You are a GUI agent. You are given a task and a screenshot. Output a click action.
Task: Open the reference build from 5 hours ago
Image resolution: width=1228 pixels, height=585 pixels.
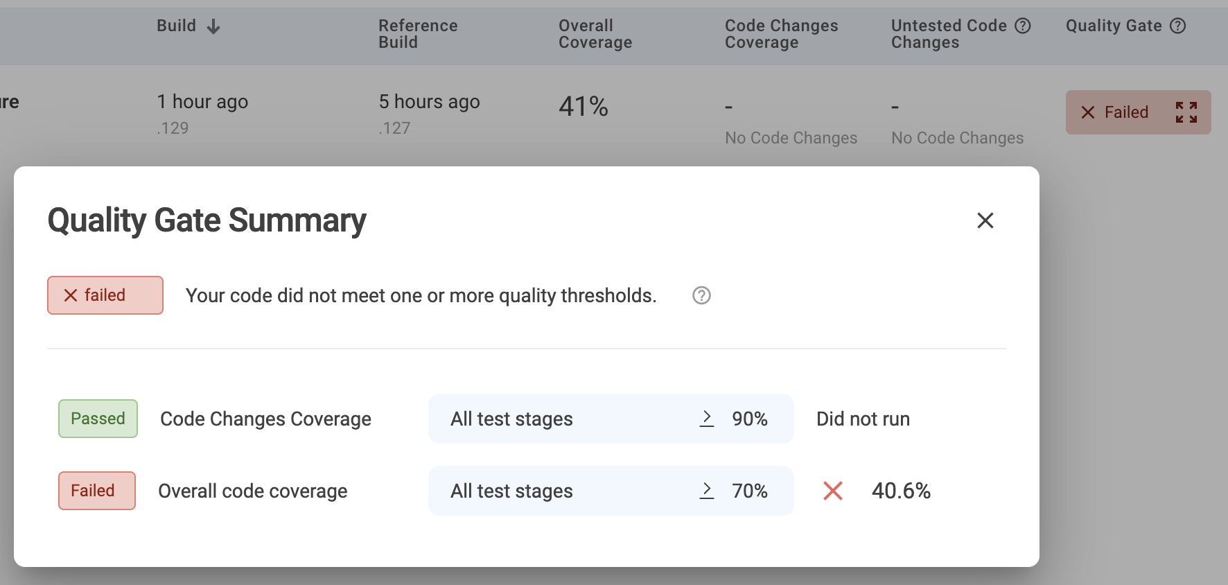[429, 102]
